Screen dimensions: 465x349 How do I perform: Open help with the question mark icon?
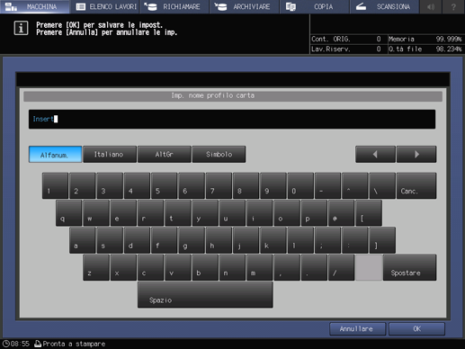coord(453,6)
